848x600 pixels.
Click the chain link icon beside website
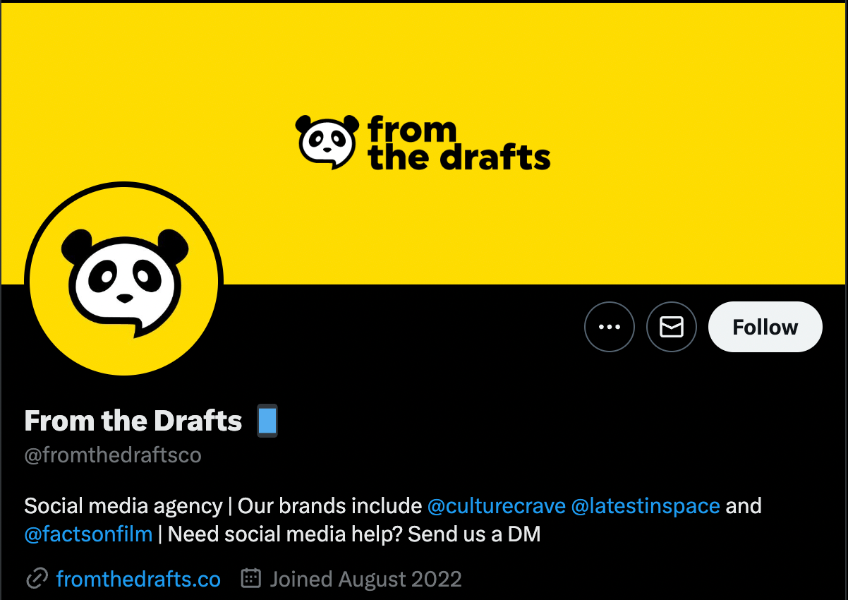[x=37, y=580]
